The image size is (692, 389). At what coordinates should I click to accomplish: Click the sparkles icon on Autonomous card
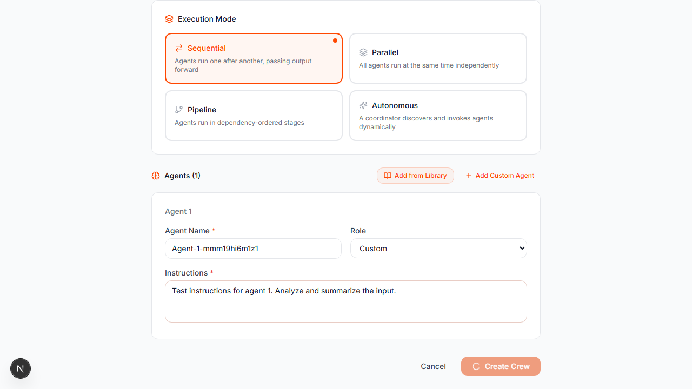363,105
